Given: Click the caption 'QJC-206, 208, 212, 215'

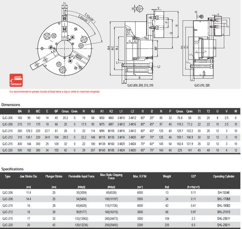Looking at the screenshot, I should coord(140,85).
